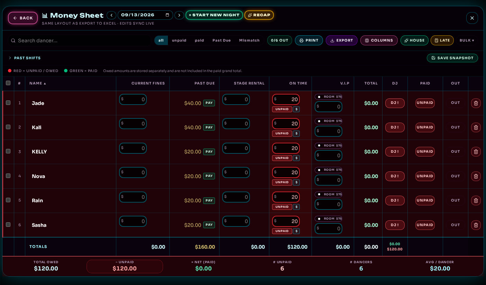Remove KELLY's row using trash icon
Image resolution: width=486 pixels, height=285 pixels.
tap(476, 152)
